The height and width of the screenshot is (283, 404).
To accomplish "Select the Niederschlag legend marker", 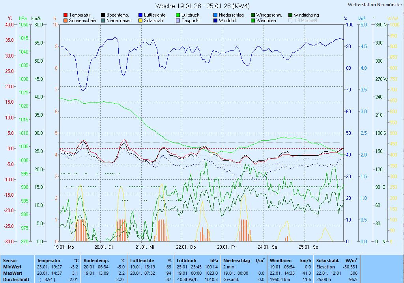I will pos(215,15).
